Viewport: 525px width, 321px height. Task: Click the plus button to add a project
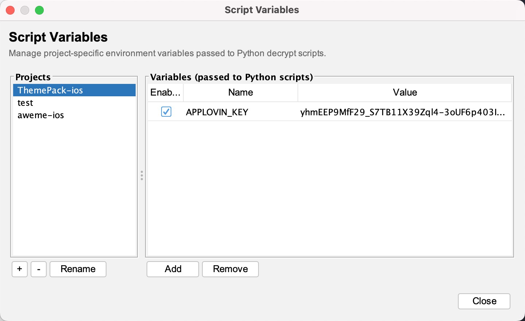[x=20, y=269]
